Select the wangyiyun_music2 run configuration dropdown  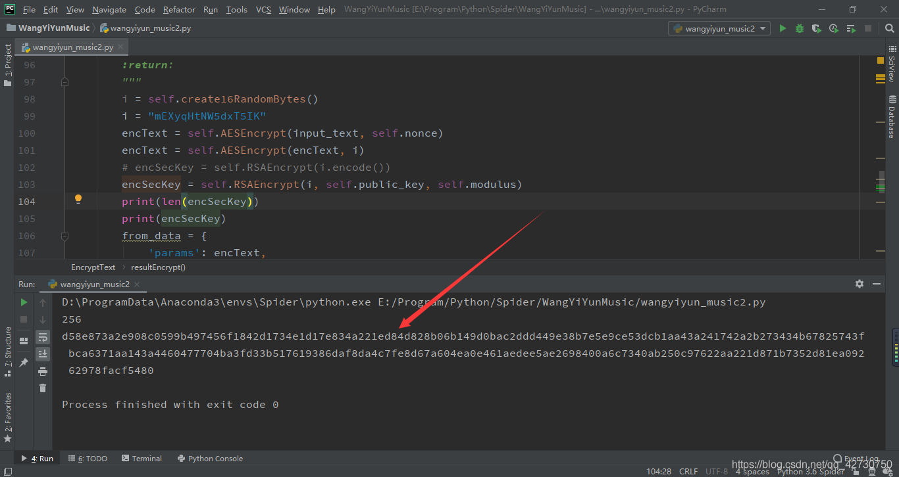pyautogui.click(x=719, y=28)
